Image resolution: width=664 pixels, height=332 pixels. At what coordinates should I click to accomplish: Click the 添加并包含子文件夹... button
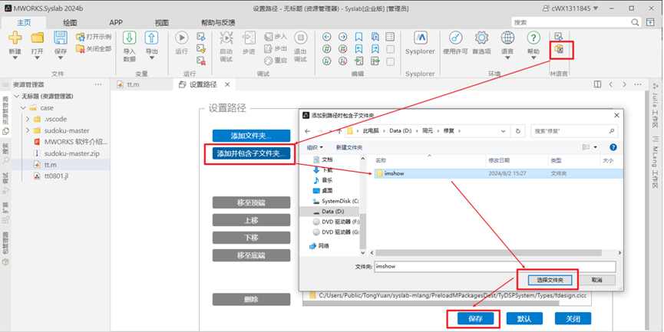pyautogui.click(x=251, y=153)
